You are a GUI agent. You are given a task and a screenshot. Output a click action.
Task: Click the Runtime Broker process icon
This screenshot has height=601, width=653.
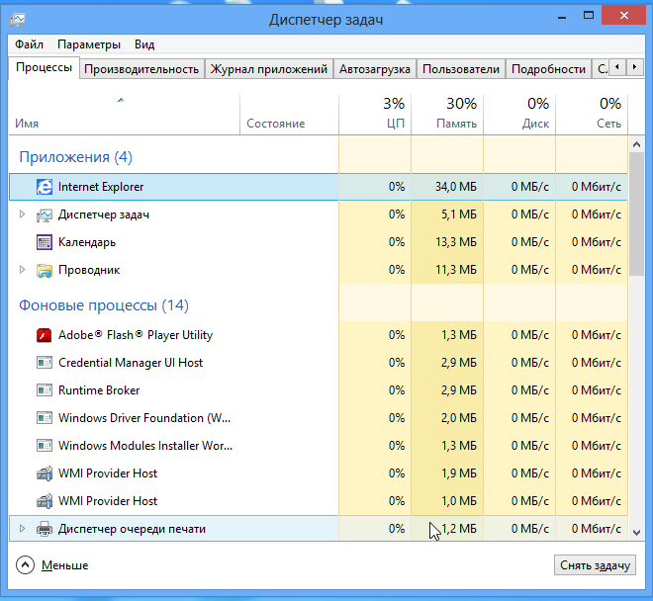click(x=45, y=390)
